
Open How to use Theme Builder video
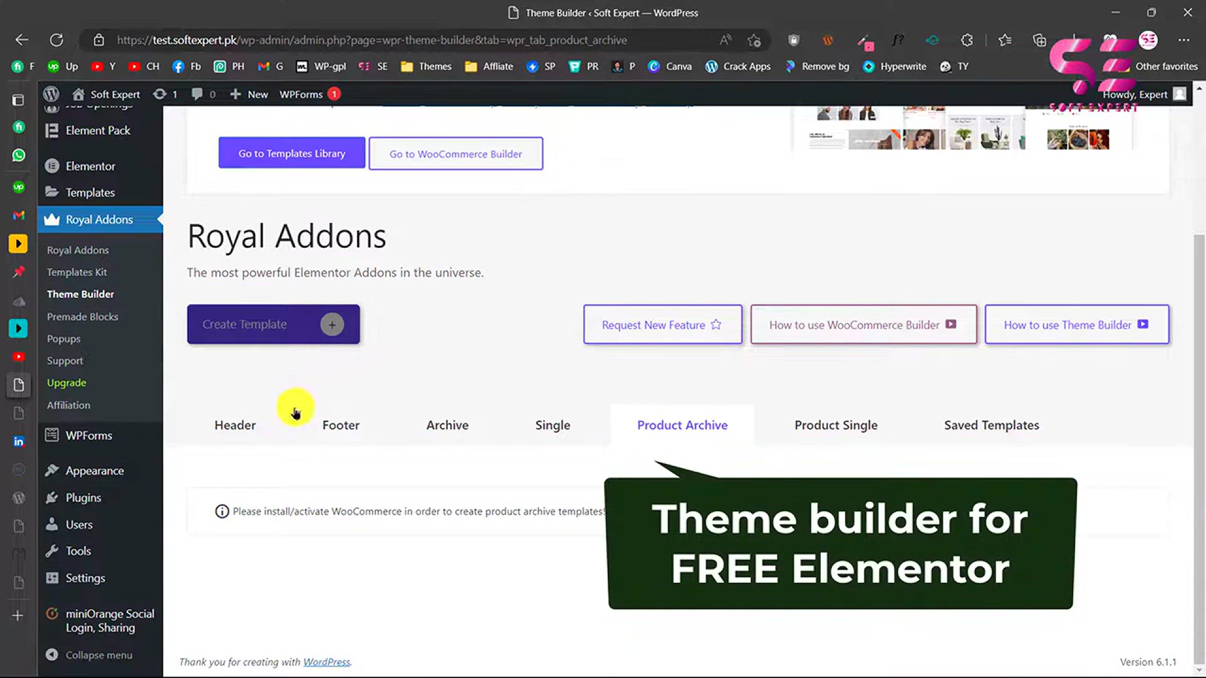(x=1077, y=325)
